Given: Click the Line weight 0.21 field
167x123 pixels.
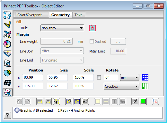Looking at the screenshot, I should 57,42.
